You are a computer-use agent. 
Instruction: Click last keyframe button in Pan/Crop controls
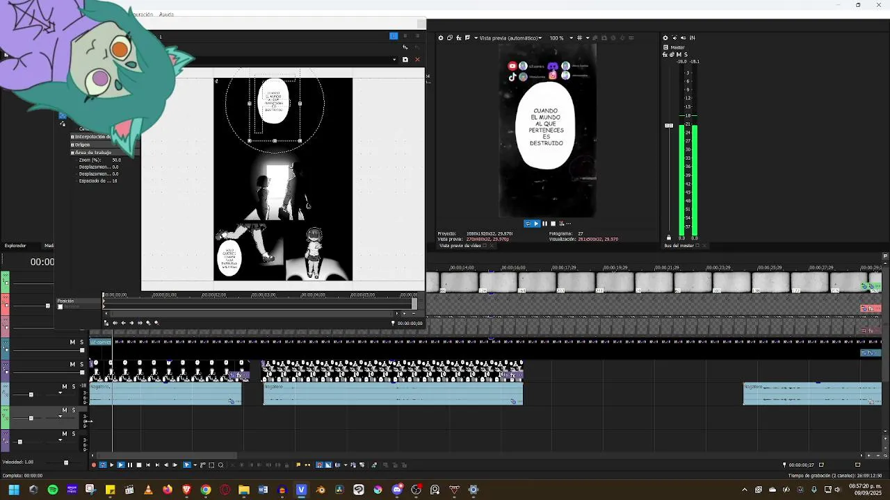coord(140,323)
